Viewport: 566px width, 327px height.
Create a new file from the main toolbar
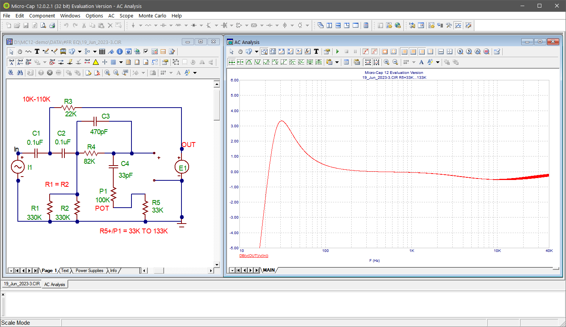(8, 25)
